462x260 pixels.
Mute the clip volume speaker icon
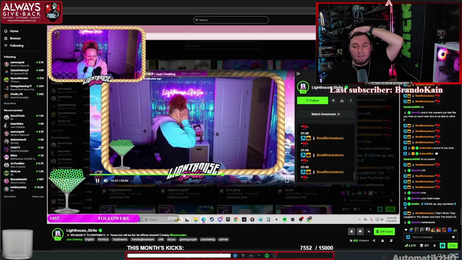105,181
